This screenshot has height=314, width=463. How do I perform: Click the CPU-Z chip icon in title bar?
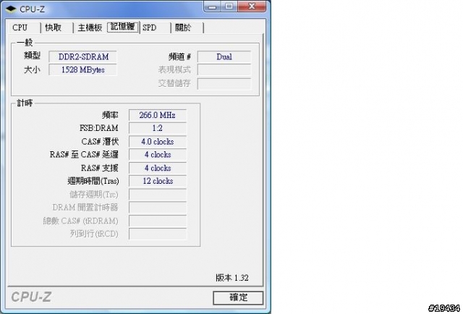[12, 9]
